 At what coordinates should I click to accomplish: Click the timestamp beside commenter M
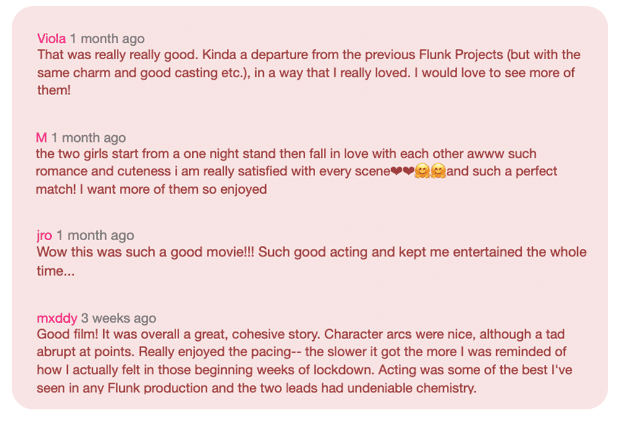(x=88, y=138)
